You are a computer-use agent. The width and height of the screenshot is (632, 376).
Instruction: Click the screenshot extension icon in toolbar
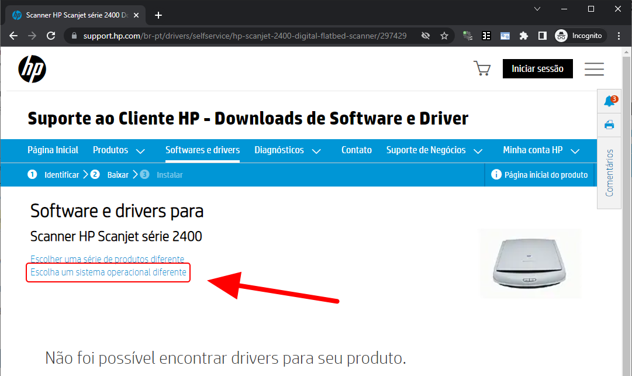tap(505, 36)
